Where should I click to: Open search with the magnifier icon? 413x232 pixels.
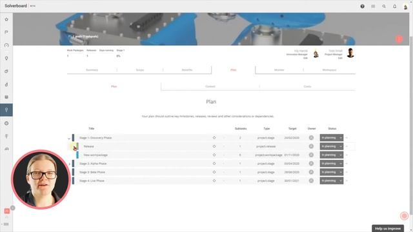pyautogui.click(x=384, y=6)
